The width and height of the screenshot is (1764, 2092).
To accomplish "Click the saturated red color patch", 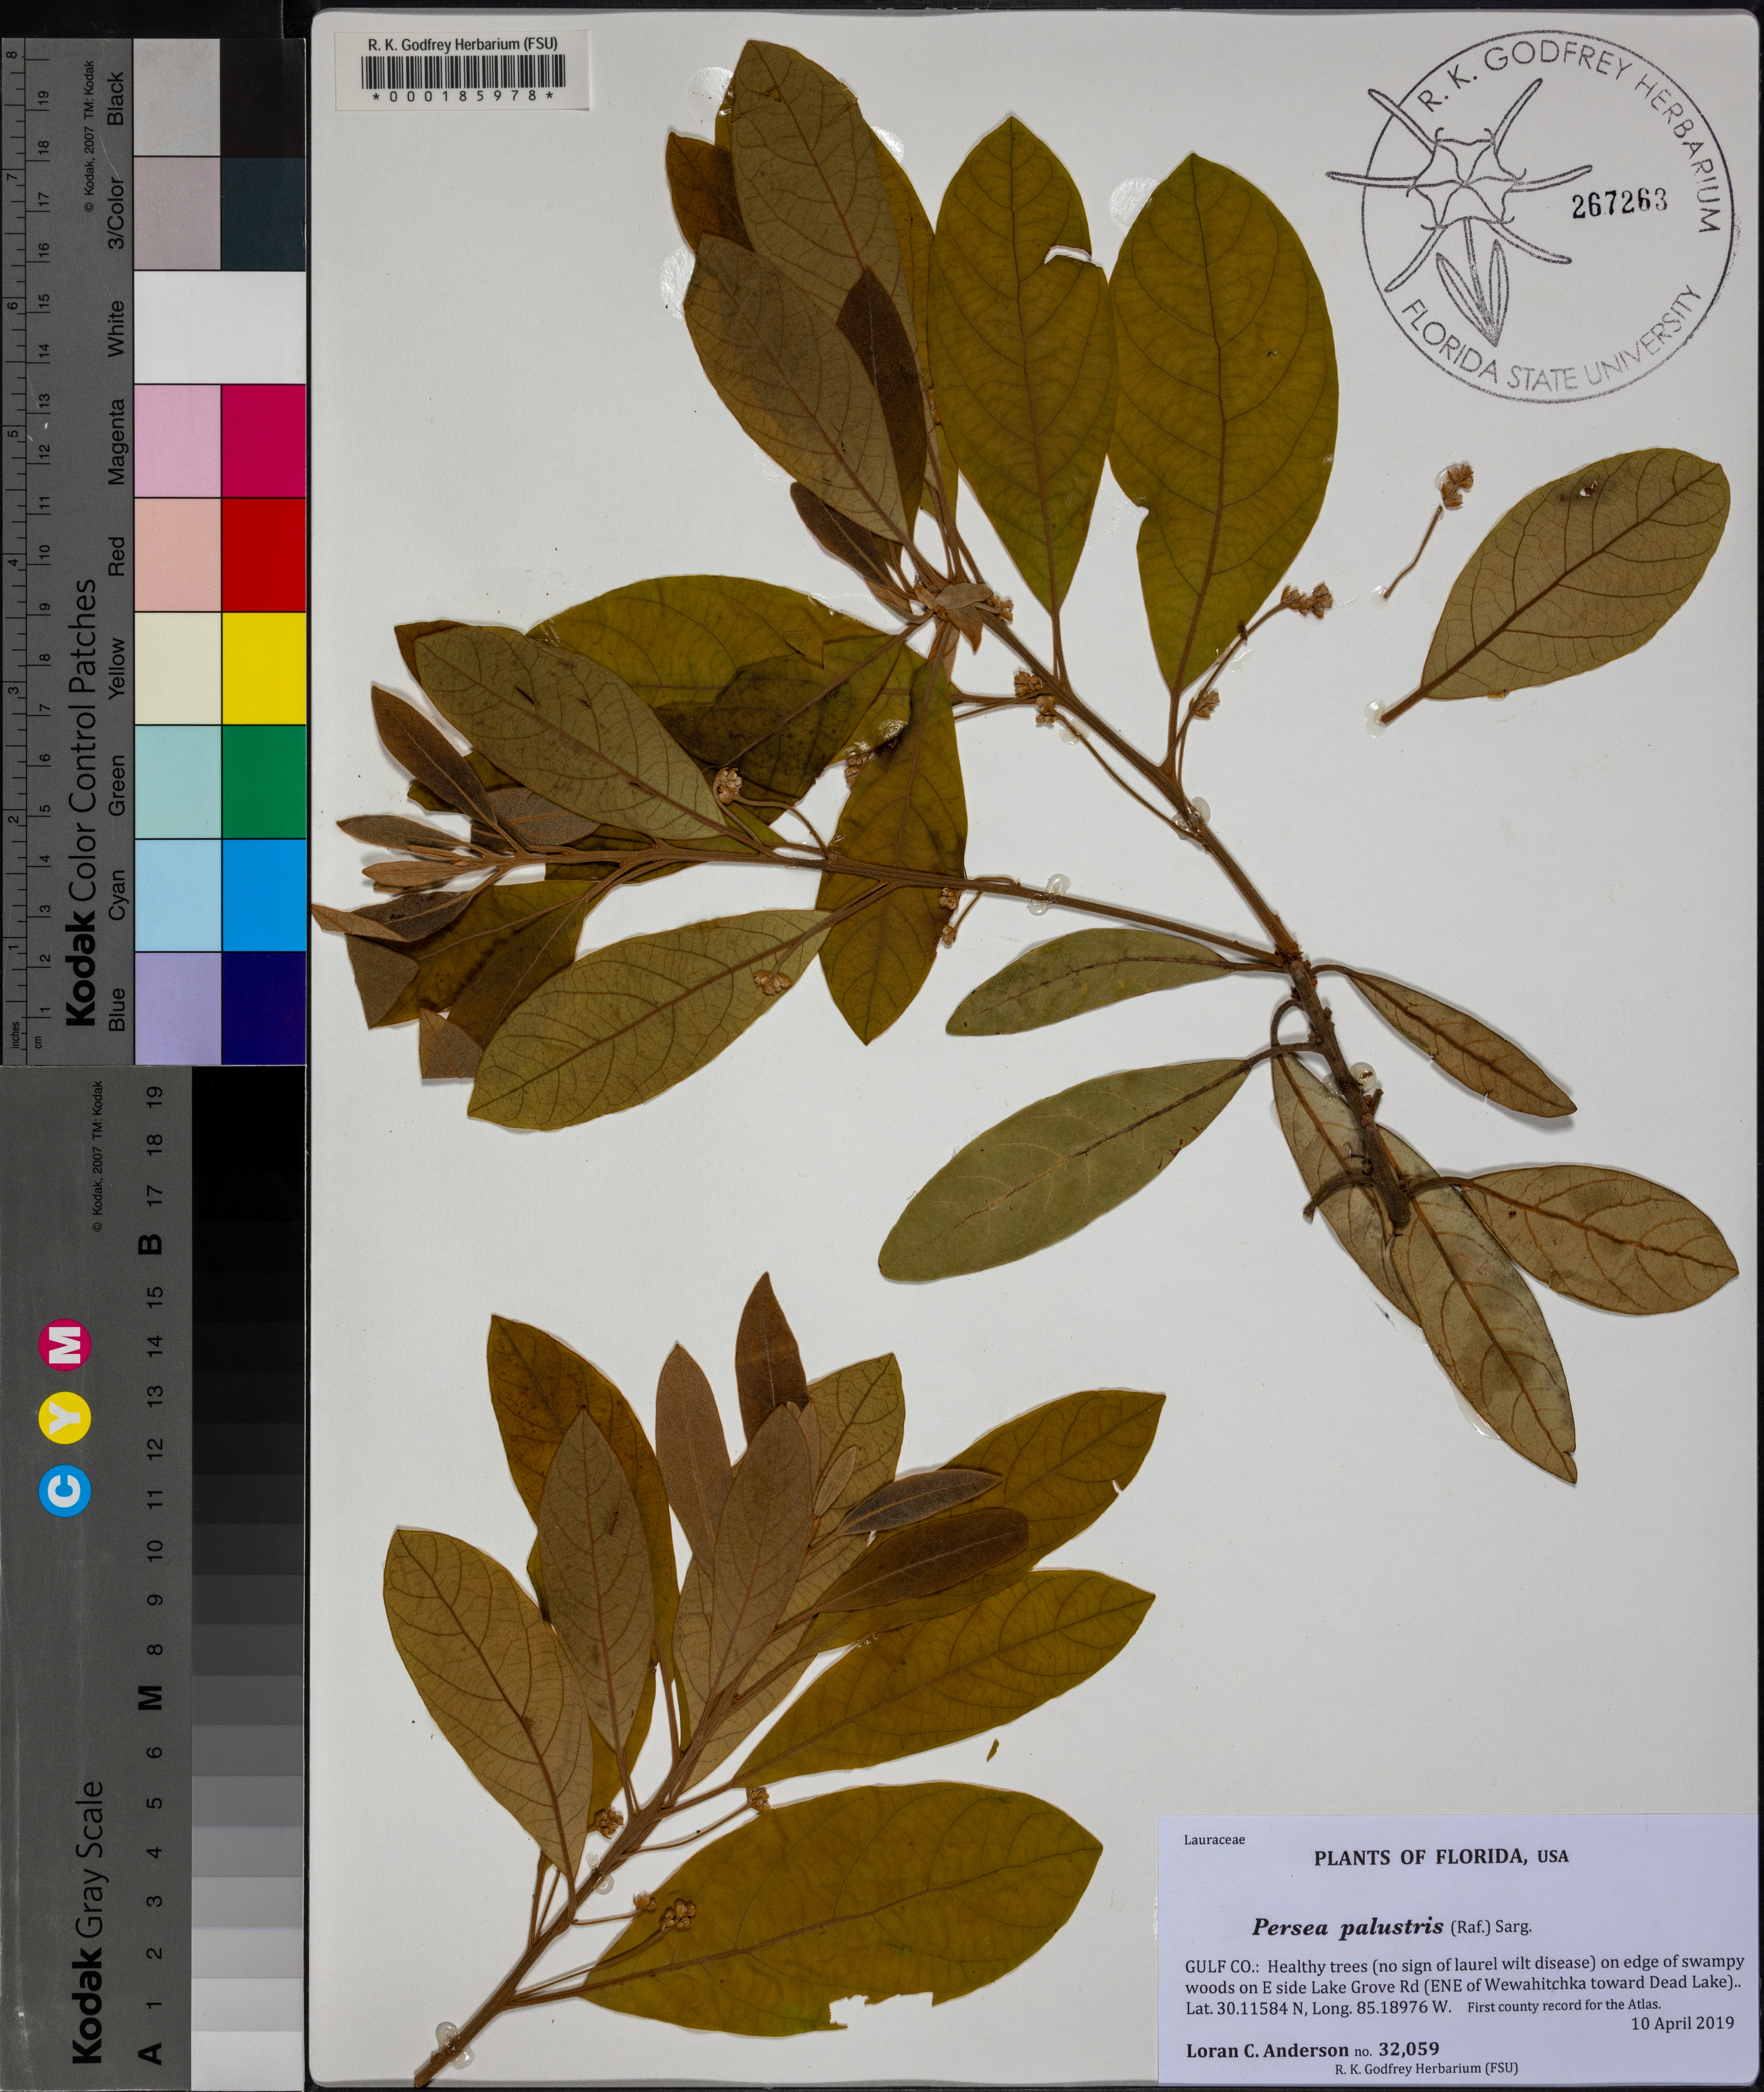I will (263, 555).
